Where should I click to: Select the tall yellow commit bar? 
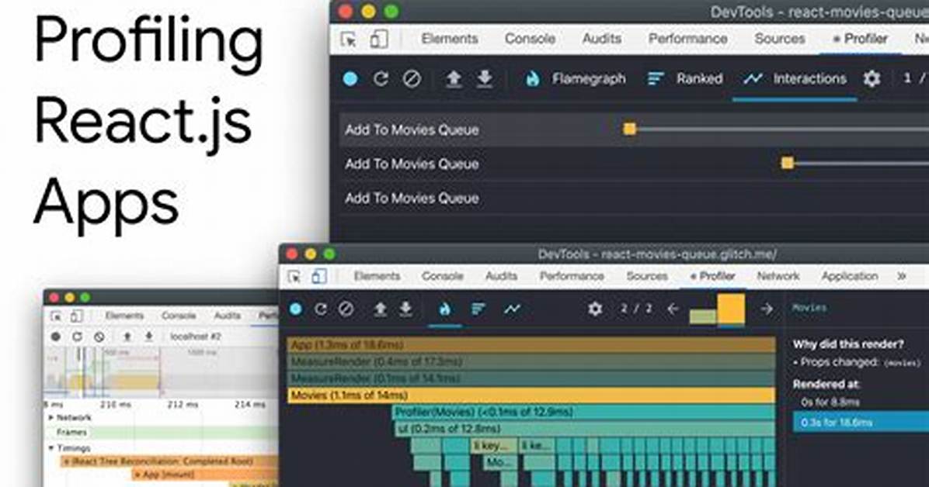point(731,309)
